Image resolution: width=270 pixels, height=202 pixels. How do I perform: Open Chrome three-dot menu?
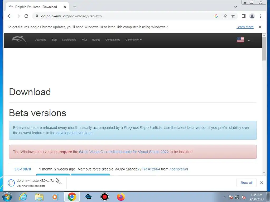tap(261, 16)
